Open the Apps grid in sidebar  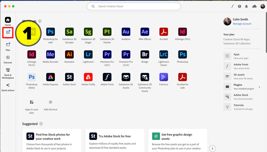tap(8, 32)
